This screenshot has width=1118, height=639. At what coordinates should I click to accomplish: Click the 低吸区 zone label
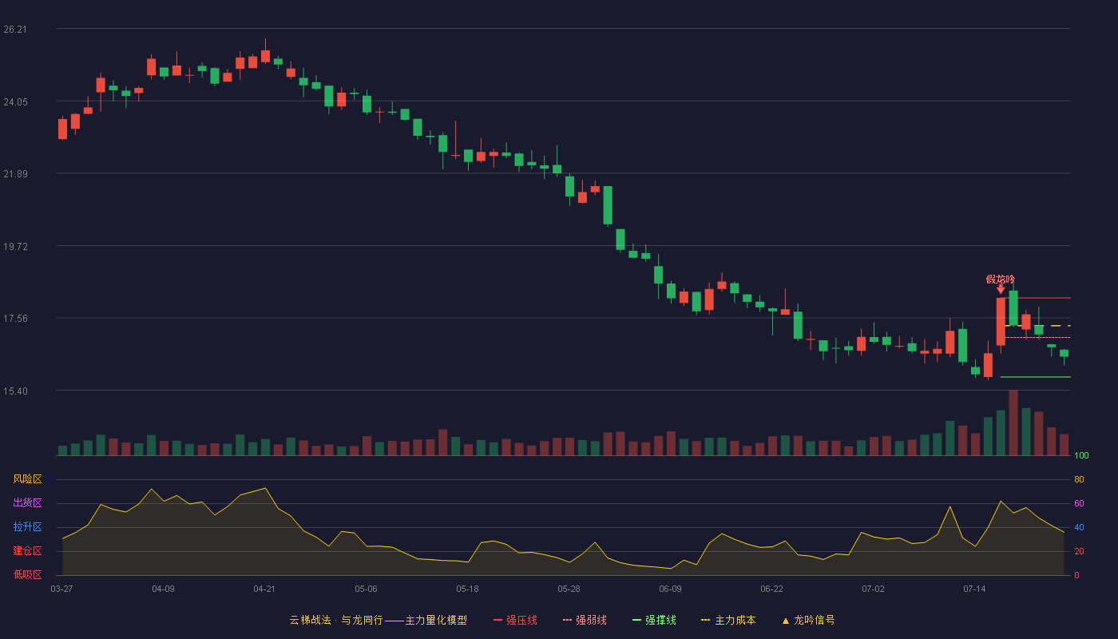coord(27,575)
